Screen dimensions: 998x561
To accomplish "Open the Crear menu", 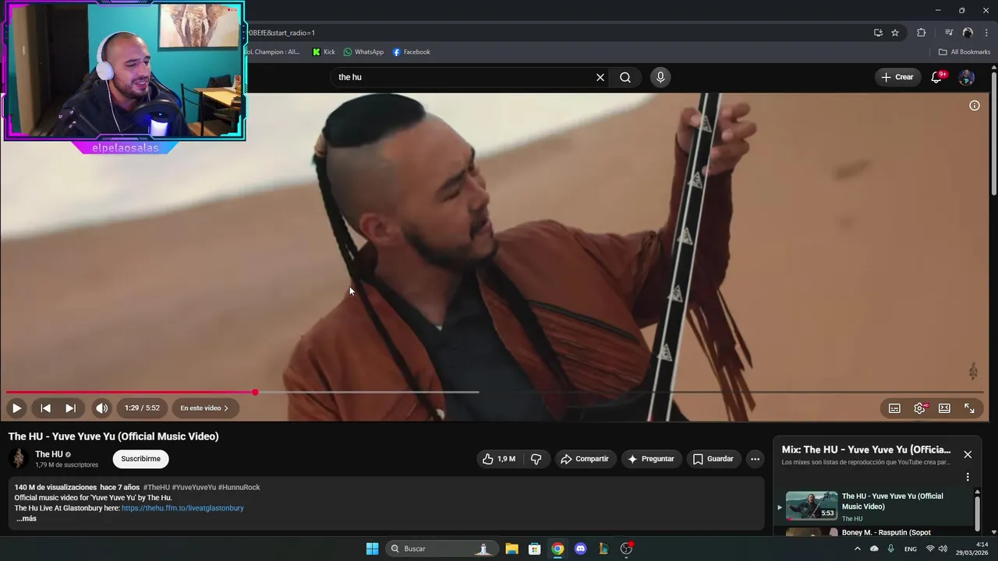I will click(x=897, y=77).
